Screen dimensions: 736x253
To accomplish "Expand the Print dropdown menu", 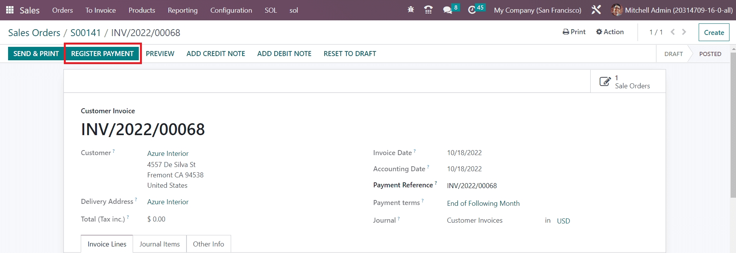I will [x=574, y=32].
